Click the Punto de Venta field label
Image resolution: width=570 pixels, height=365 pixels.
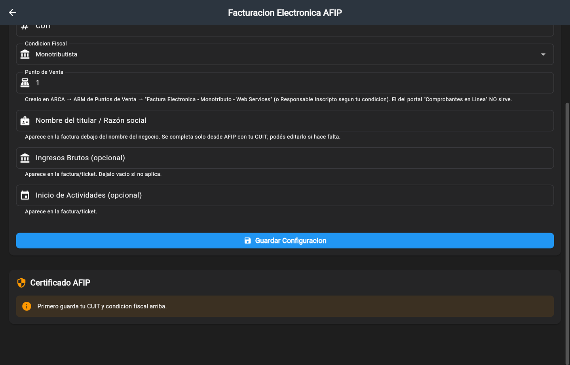44,72
